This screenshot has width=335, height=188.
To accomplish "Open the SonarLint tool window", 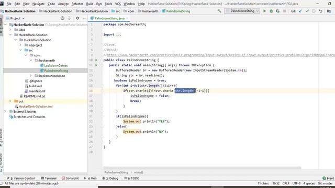I will point(70,178).
